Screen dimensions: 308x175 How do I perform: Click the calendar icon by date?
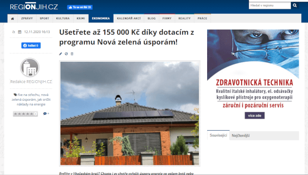point(19,32)
